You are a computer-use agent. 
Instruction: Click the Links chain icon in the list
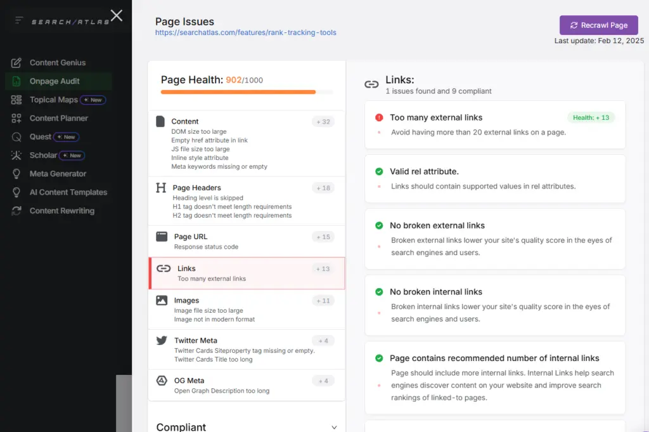coord(164,268)
